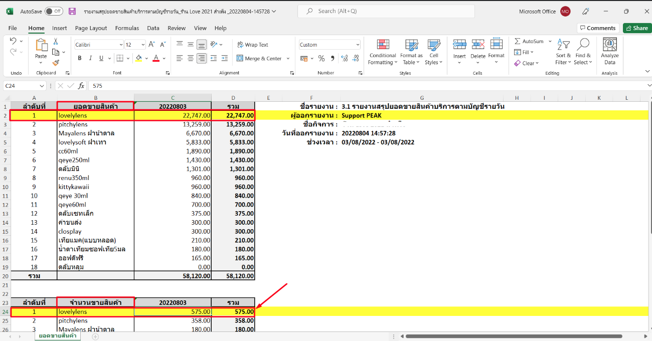The image size is (652, 341).
Task: Toggle Middle Align for cells
Action: 191,45
